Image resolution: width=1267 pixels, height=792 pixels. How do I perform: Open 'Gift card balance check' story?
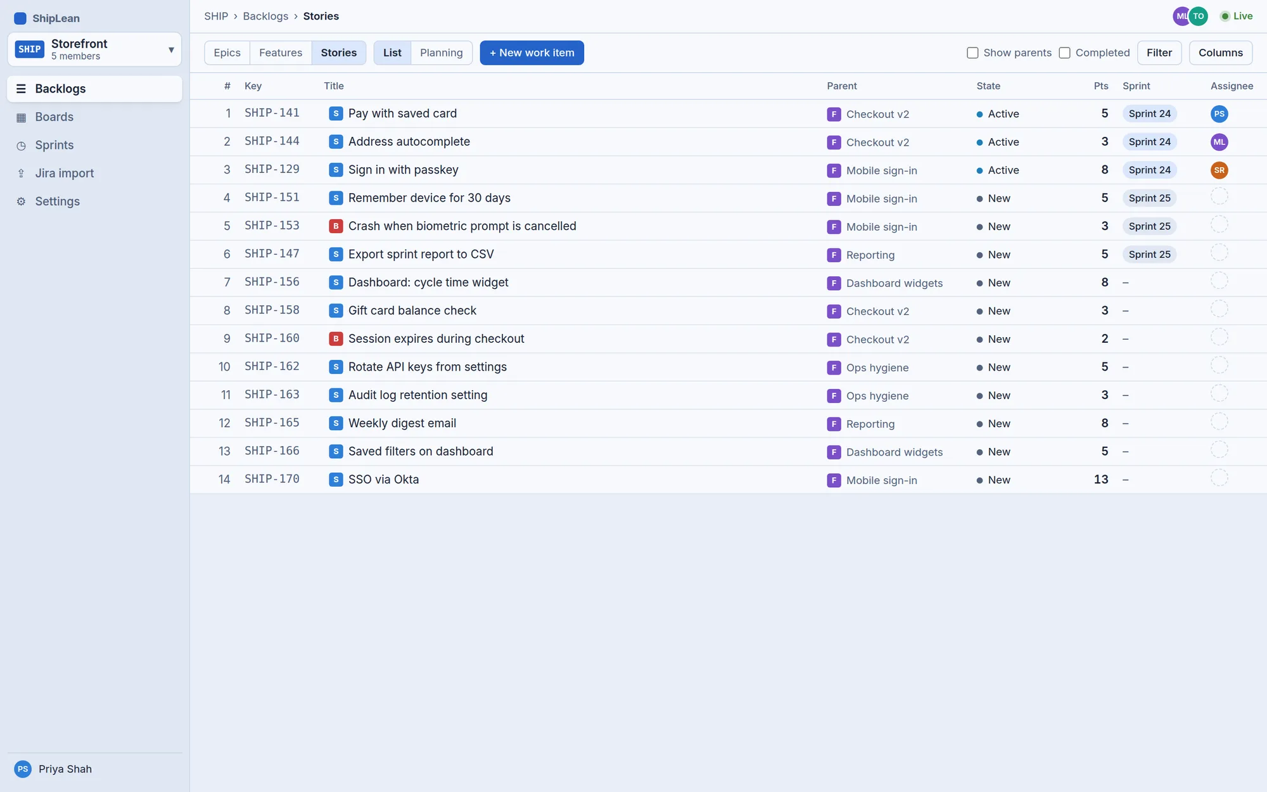(412, 310)
